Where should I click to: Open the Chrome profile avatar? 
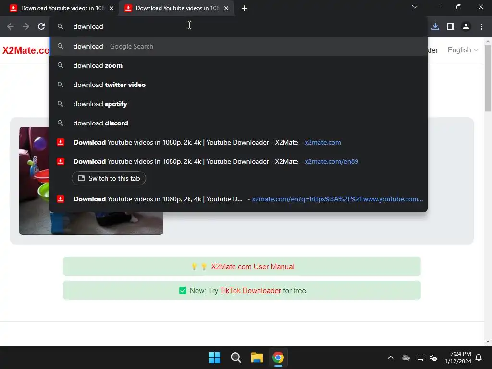coord(466,27)
